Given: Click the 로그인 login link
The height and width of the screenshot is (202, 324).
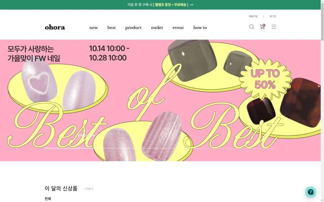Looking at the screenshot, I should pyautogui.click(x=273, y=16).
